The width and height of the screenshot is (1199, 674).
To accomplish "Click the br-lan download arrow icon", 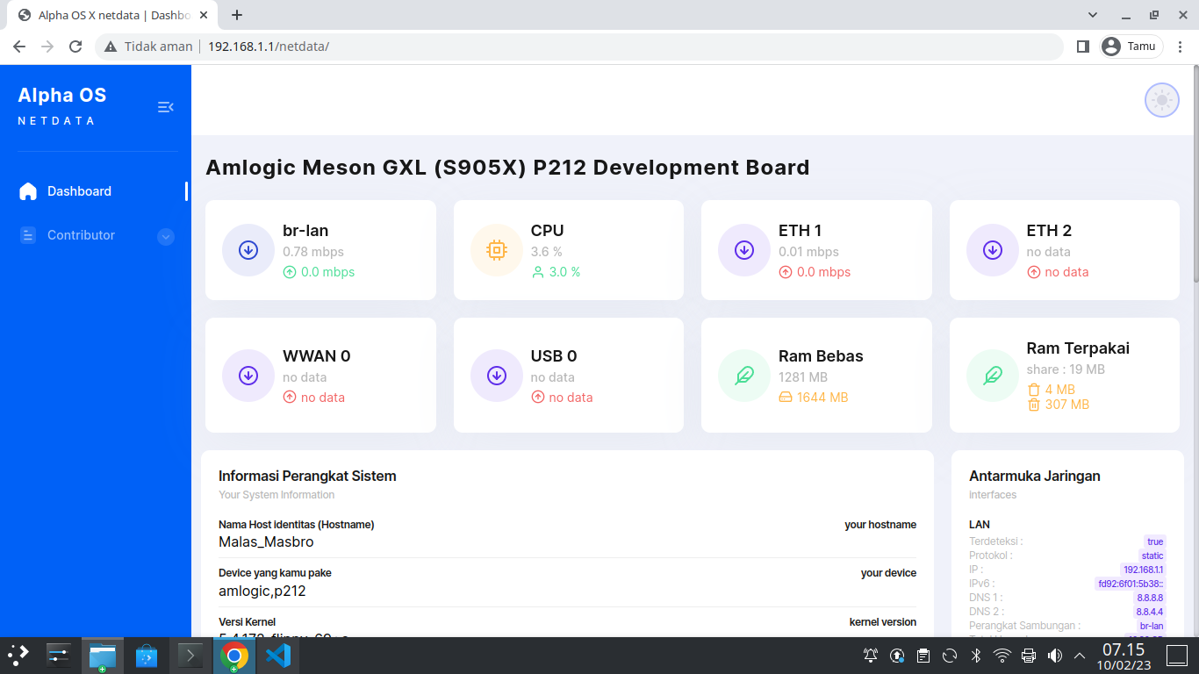I will (x=248, y=250).
